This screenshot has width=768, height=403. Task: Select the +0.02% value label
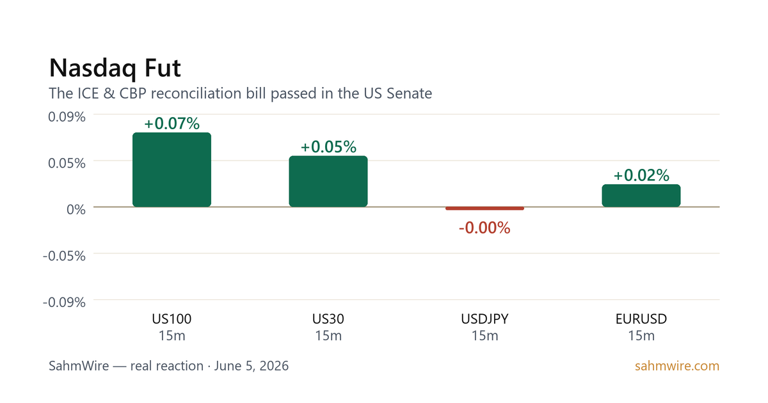tap(641, 175)
